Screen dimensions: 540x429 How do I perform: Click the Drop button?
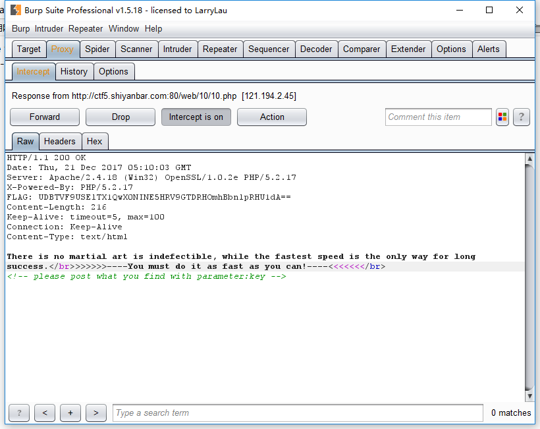[121, 117]
